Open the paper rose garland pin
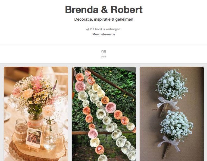This screenshot has width=207, height=161. (103, 114)
